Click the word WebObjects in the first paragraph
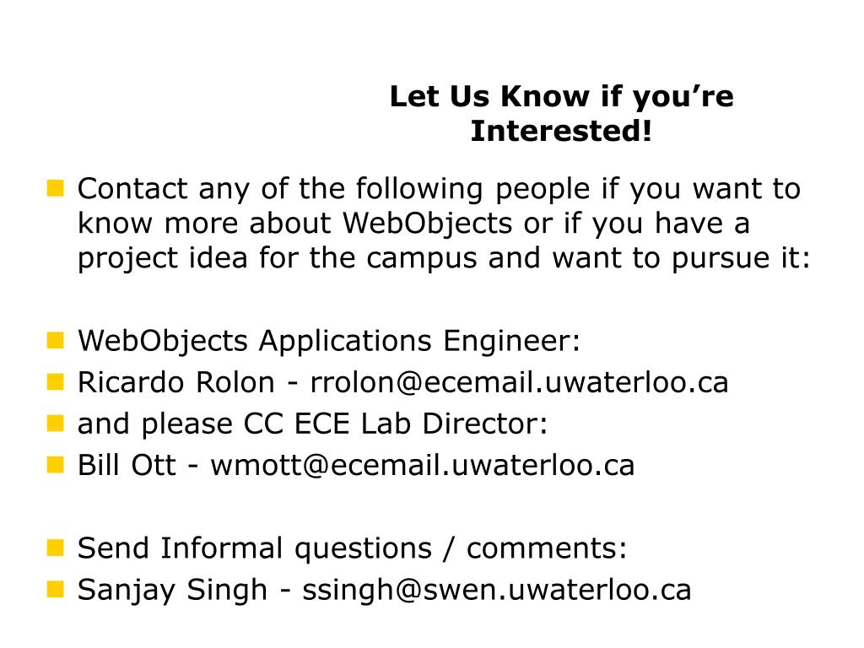864x648 pixels. (427, 223)
